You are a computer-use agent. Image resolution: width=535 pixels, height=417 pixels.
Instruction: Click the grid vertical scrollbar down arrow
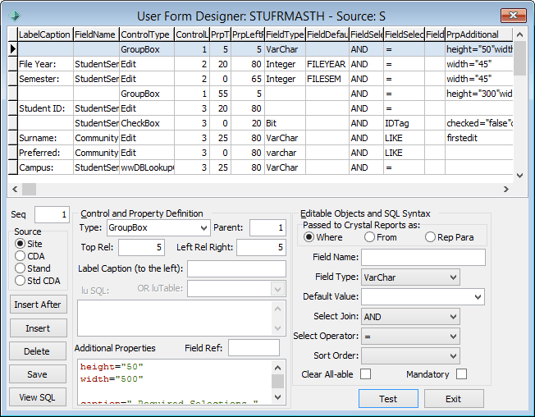[519, 176]
